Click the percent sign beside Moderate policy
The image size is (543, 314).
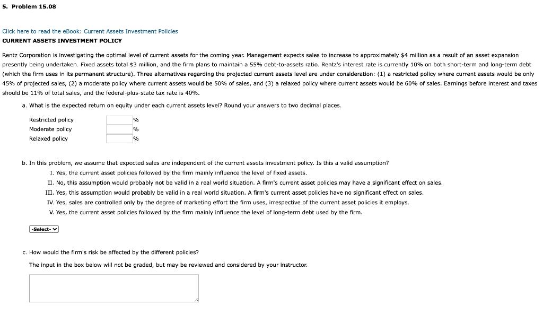[136, 129]
